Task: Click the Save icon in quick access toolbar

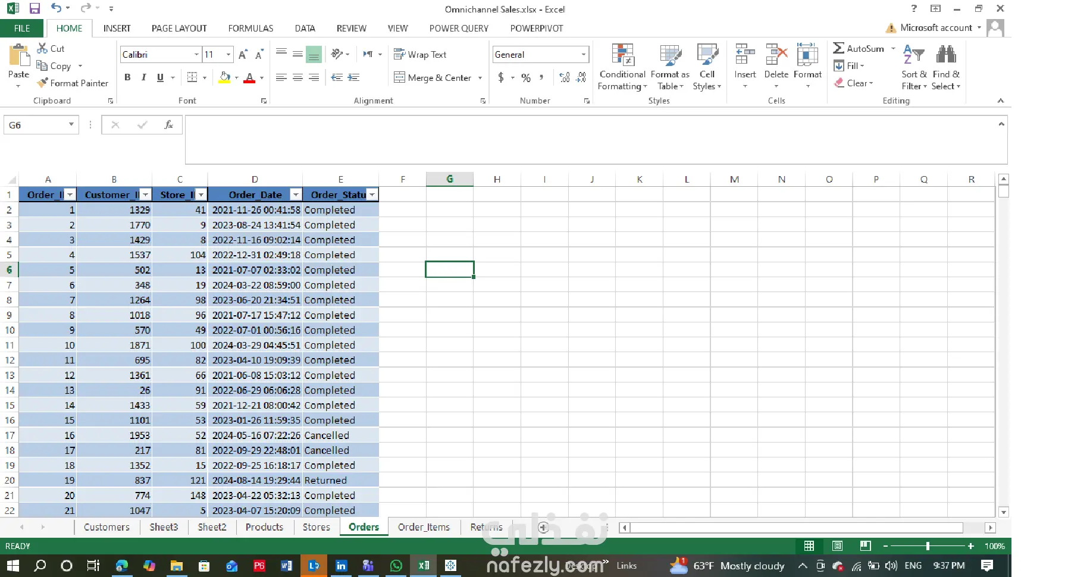Action: click(35, 8)
